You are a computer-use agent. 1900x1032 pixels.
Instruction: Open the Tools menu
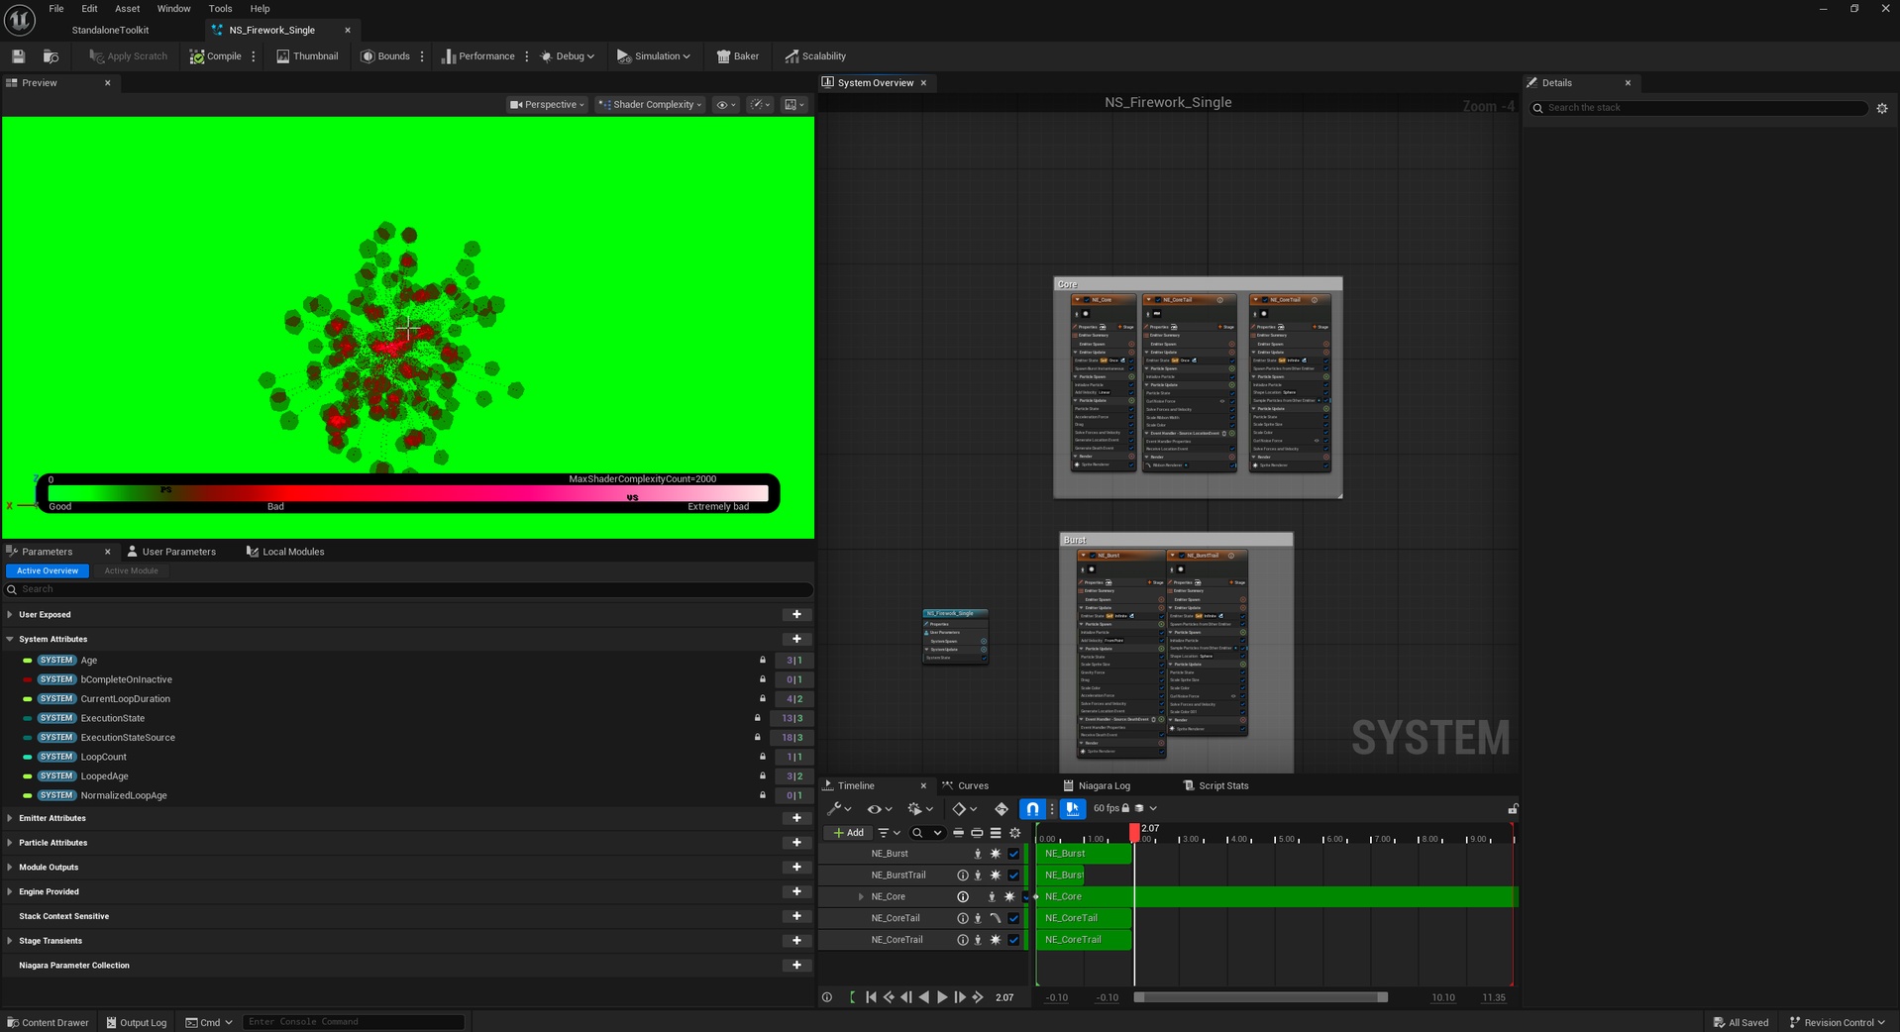click(220, 9)
